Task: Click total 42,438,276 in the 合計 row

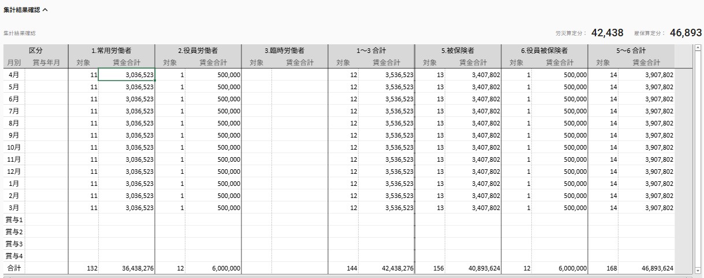Action: coord(386,268)
